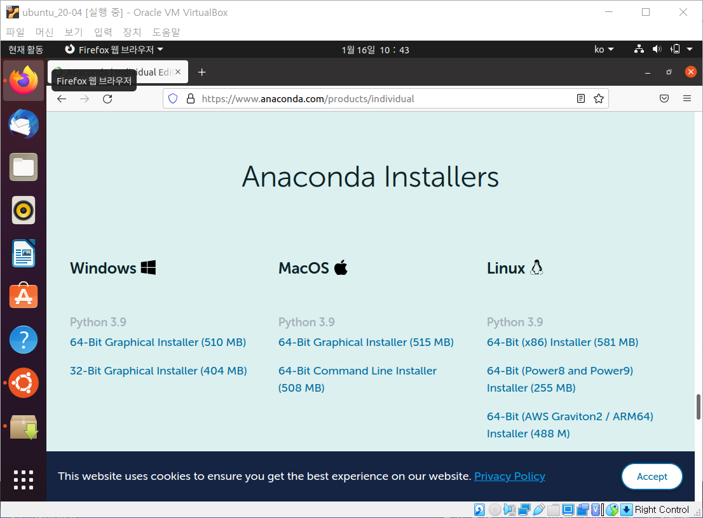Image resolution: width=703 pixels, height=518 pixels.
Task: Click 현재 활동 activities overview
Action: pyautogui.click(x=25, y=50)
